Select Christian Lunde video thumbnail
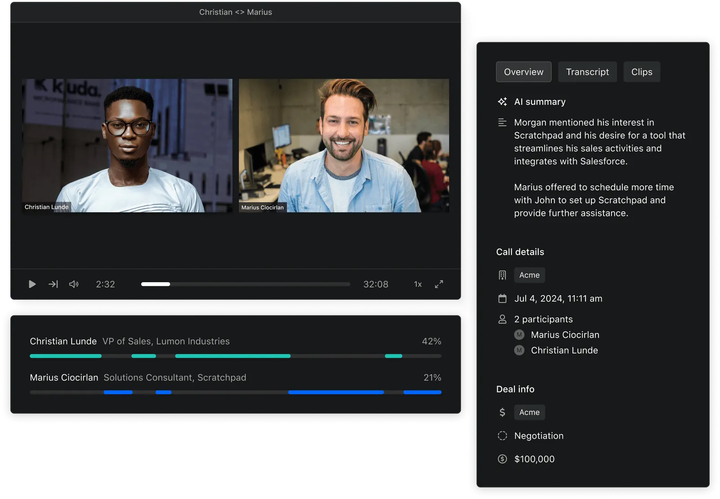720x499 pixels. tap(127, 146)
